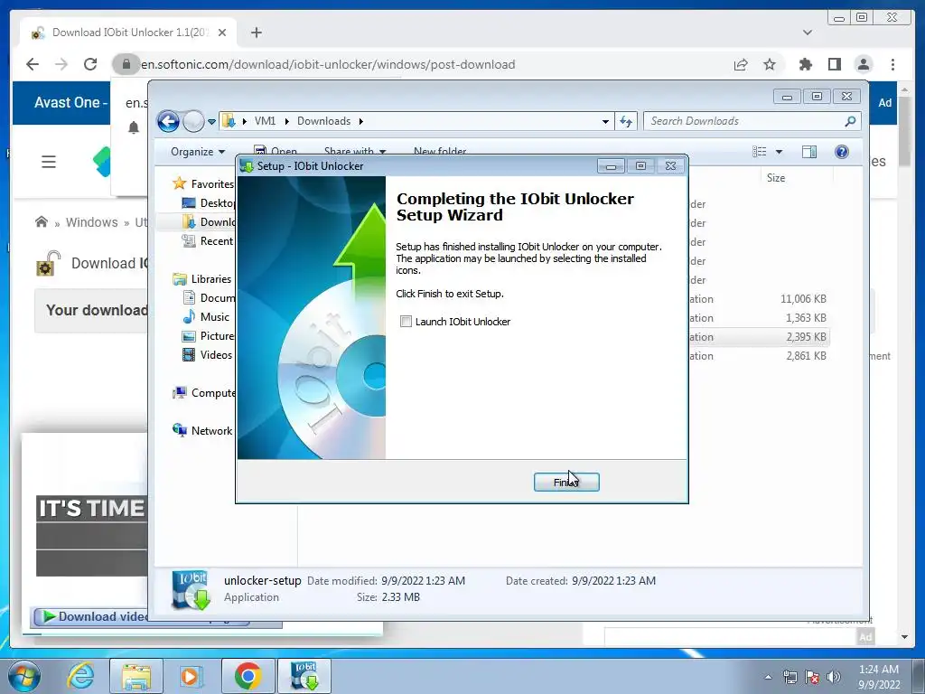
Task: Click Chrome's back navigation arrow
Action: pyautogui.click(x=33, y=64)
